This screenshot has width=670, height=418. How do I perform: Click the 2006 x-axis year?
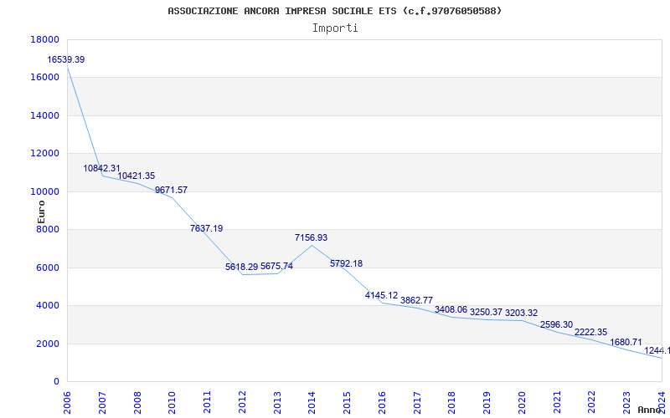67,402
